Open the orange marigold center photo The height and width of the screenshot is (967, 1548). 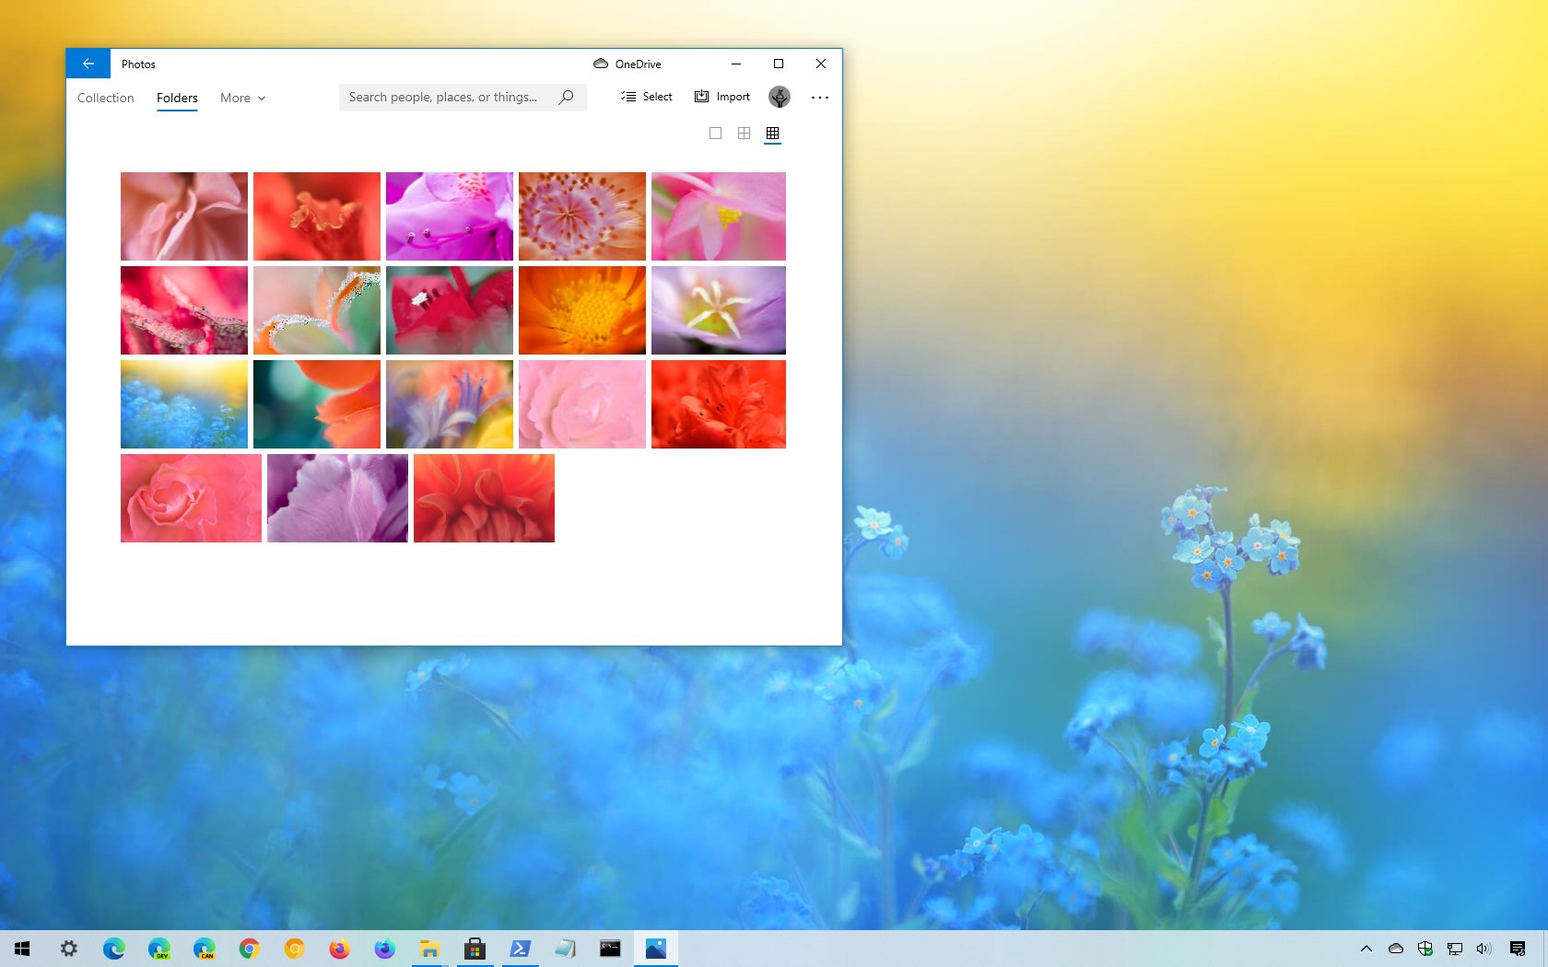click(582, 310)
